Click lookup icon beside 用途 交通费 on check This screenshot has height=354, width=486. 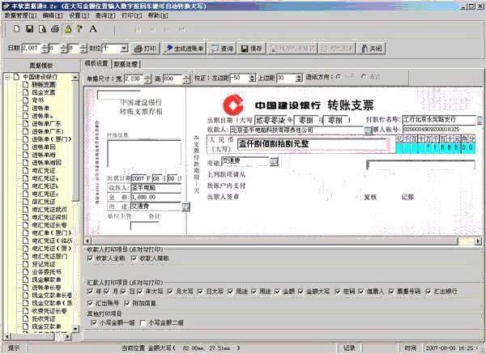tap(274, 161)
